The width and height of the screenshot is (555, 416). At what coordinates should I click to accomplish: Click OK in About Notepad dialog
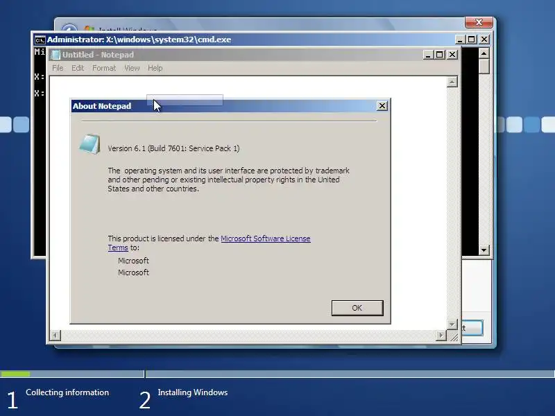tap(357, 308)
